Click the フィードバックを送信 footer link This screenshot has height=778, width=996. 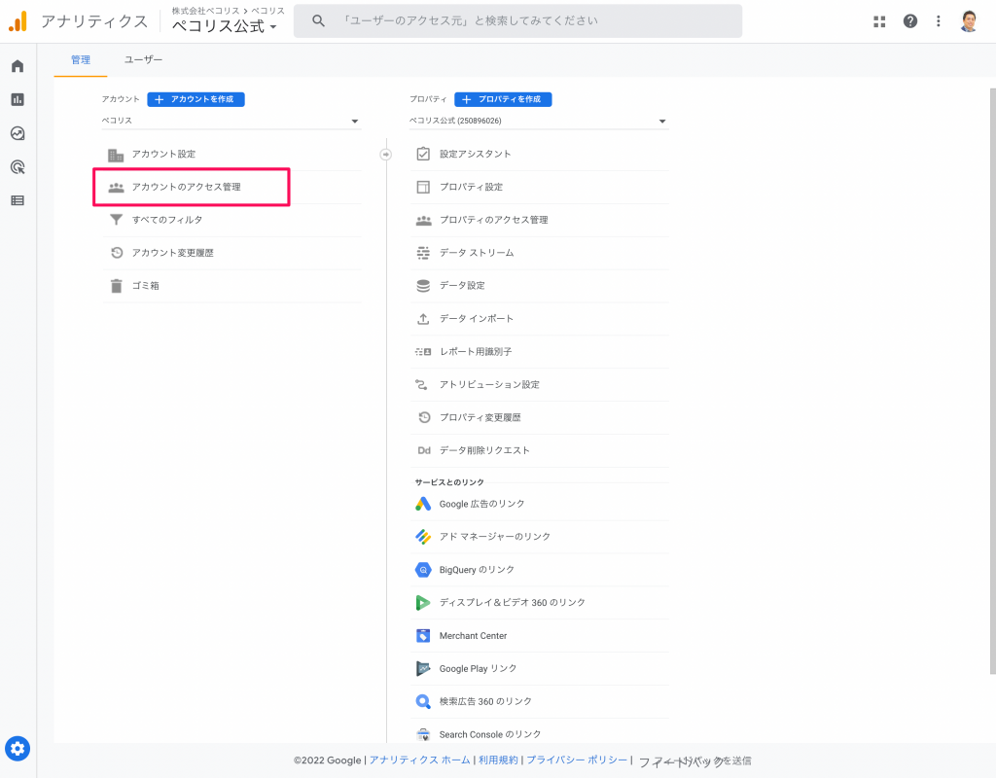pyautogui.click(x=694, y=760)
